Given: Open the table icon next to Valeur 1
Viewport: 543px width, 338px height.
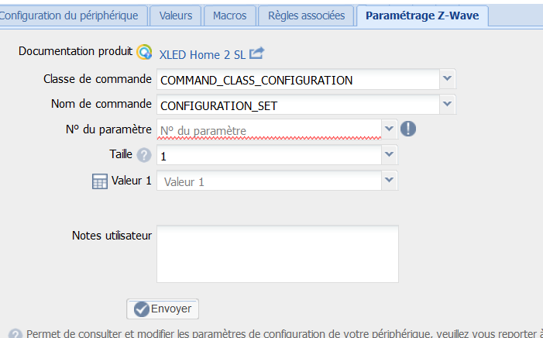Looking at the screenshot, I should 100,181.
